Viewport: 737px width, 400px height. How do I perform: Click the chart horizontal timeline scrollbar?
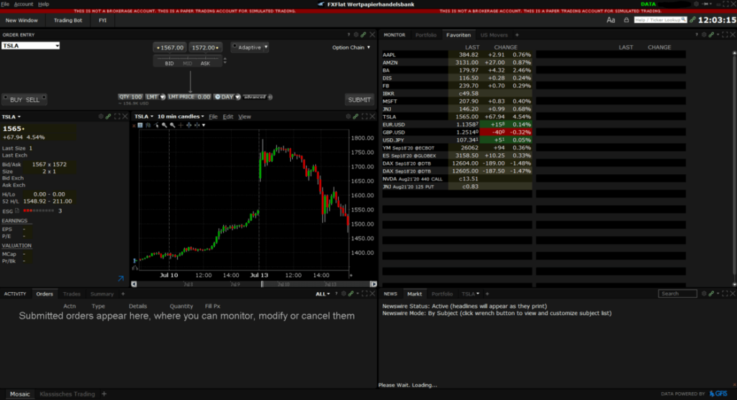(x=253, y=284)
